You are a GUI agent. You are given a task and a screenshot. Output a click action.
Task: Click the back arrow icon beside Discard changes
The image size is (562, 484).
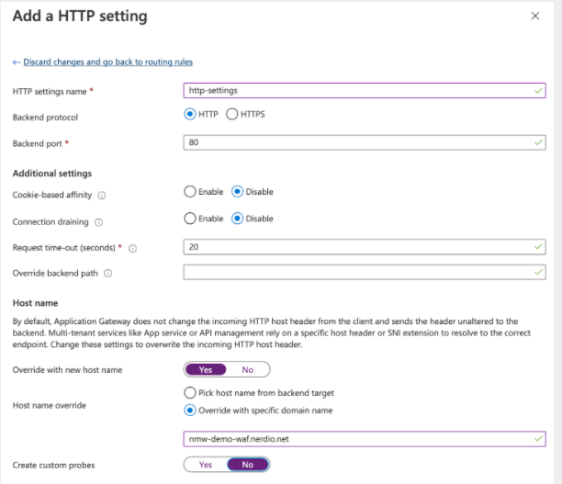tap(17, 62)
